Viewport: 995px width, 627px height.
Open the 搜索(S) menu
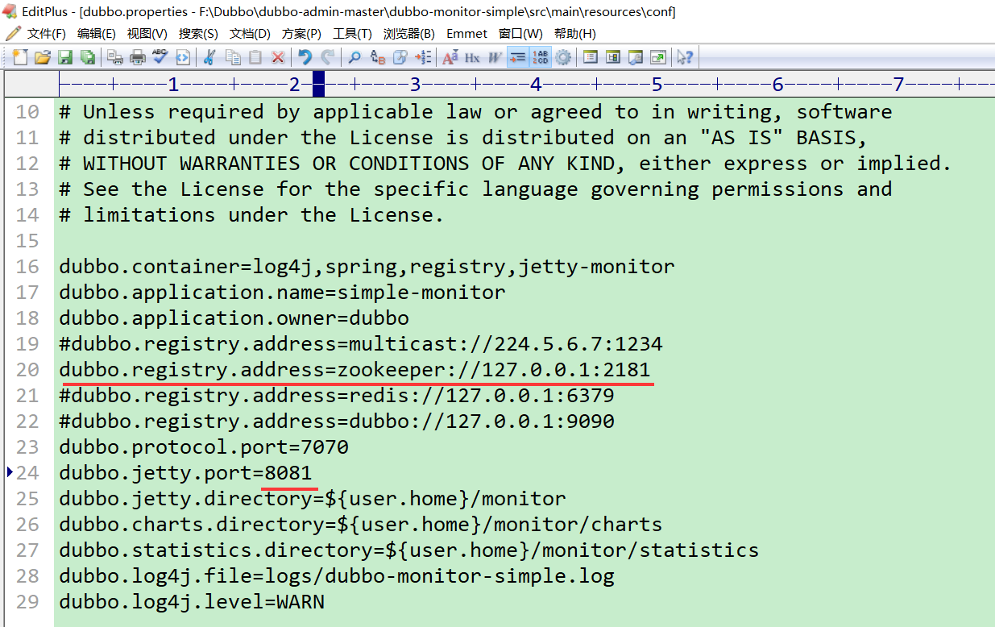click(198, 34)
